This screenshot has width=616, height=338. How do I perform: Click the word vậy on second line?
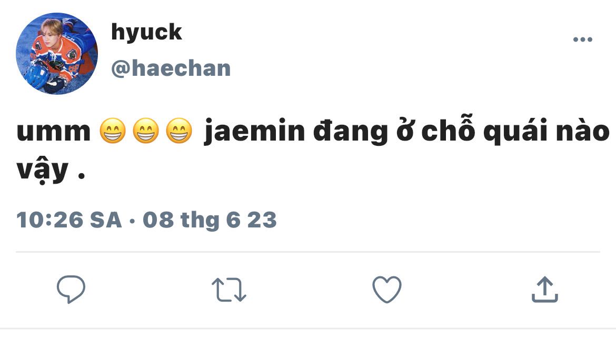click(43, 171)
